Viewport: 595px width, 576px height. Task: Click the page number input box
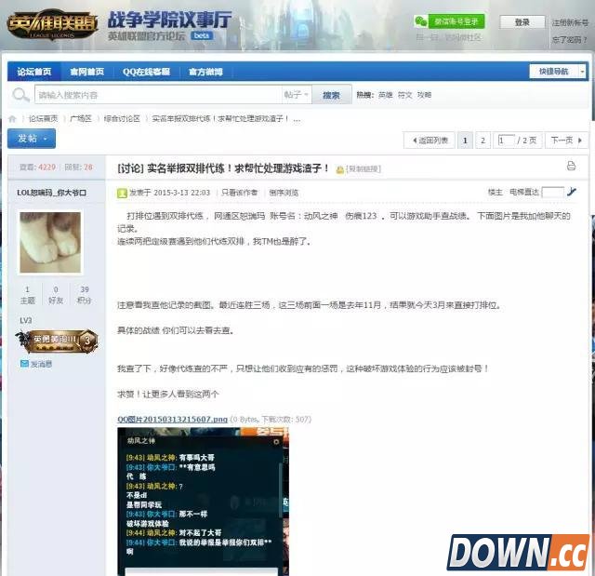click(506, 141)
